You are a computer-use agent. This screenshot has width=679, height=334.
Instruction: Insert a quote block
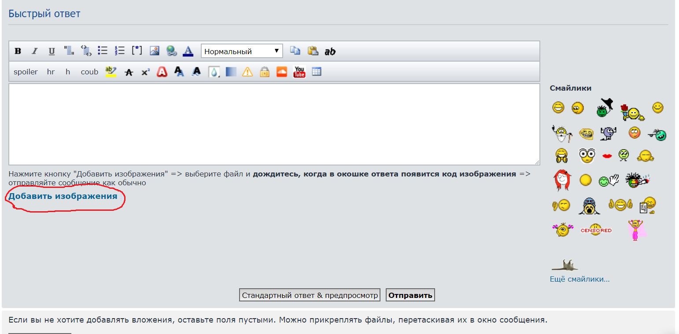click(69, 51)
